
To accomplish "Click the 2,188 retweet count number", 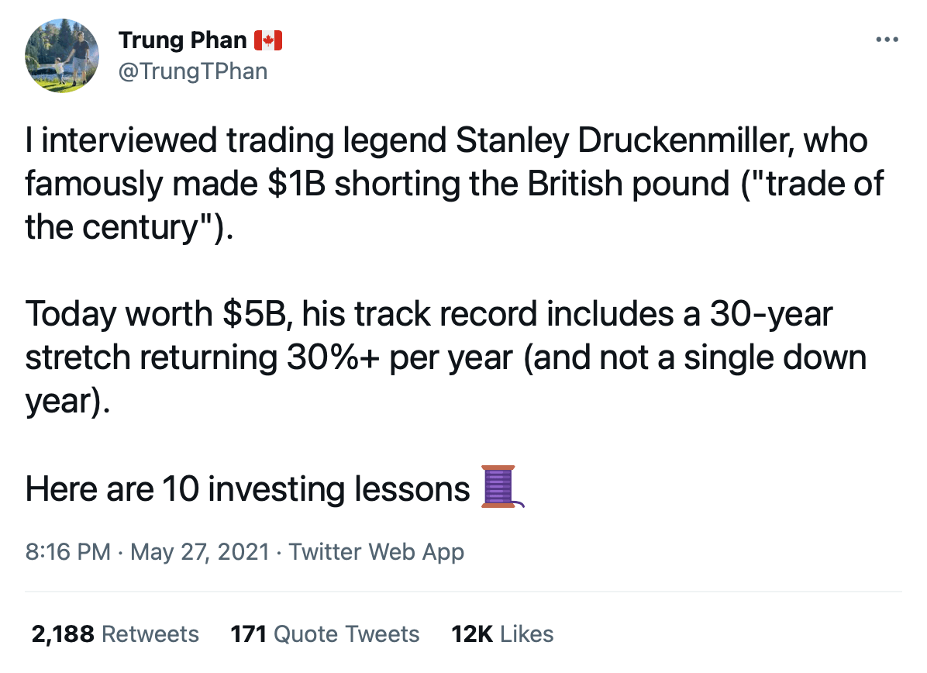I will tap(63, 634).
